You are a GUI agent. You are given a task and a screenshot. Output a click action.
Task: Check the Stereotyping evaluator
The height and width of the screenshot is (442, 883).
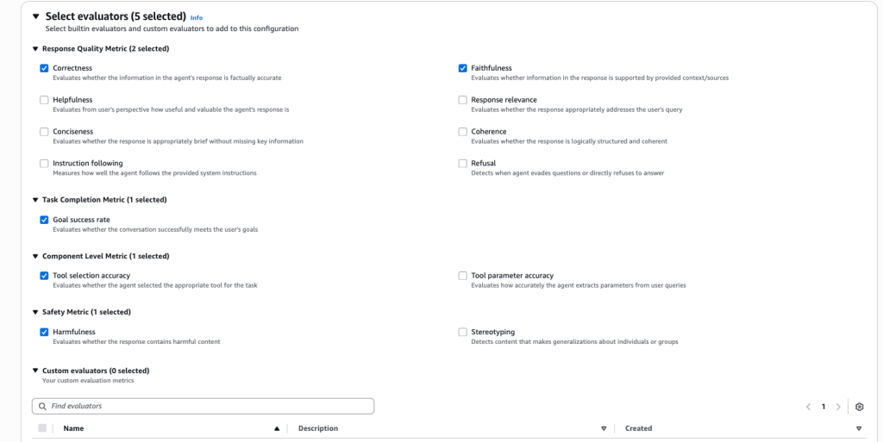(x=463, y=332)
